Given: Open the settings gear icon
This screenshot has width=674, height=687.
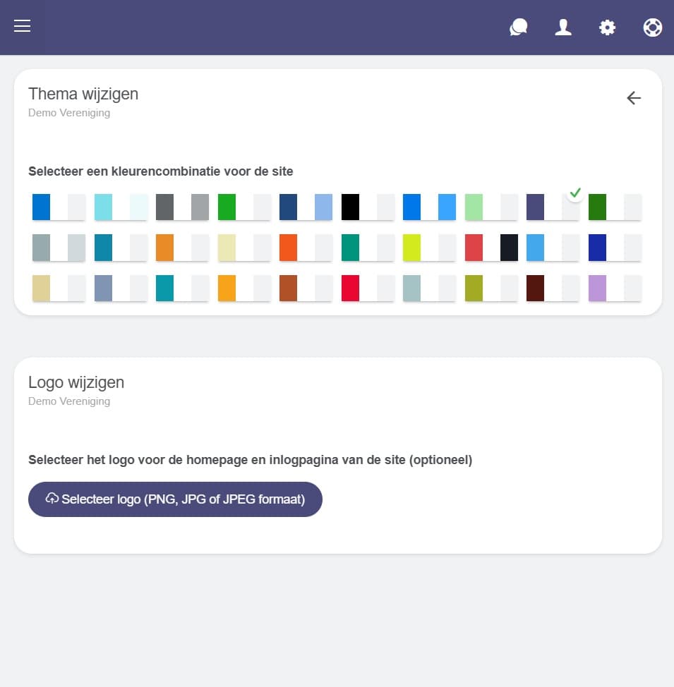Looking at the screenshot, I should click(607, 28).
